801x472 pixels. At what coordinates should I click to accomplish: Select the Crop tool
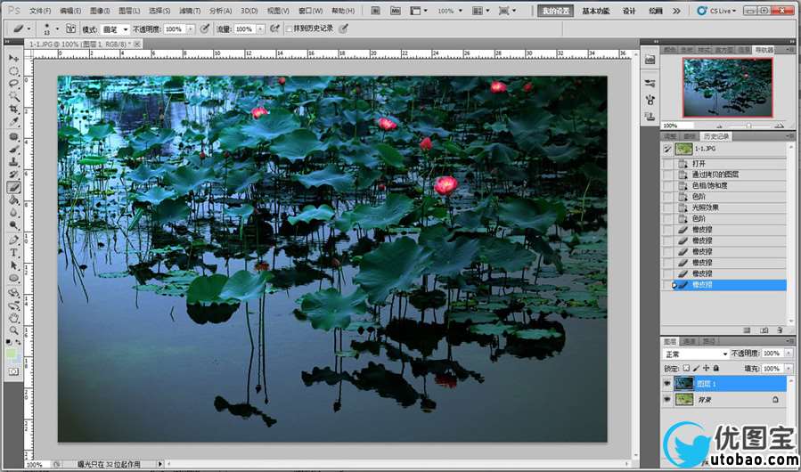tap(13, 109)
